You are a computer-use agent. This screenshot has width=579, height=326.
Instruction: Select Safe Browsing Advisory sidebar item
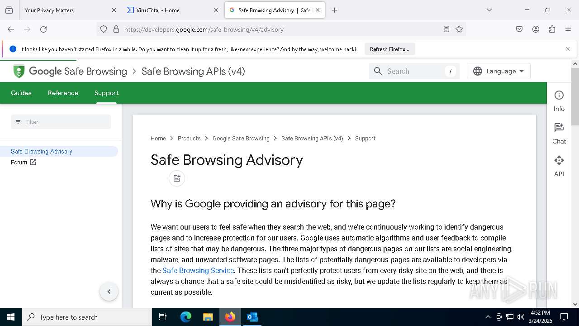pyautogui.click(x=59, y=151)
